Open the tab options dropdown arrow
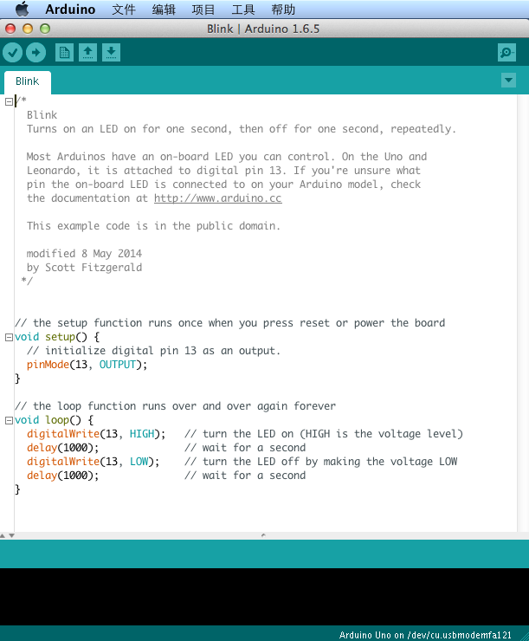529x641 pixels. 508,81
